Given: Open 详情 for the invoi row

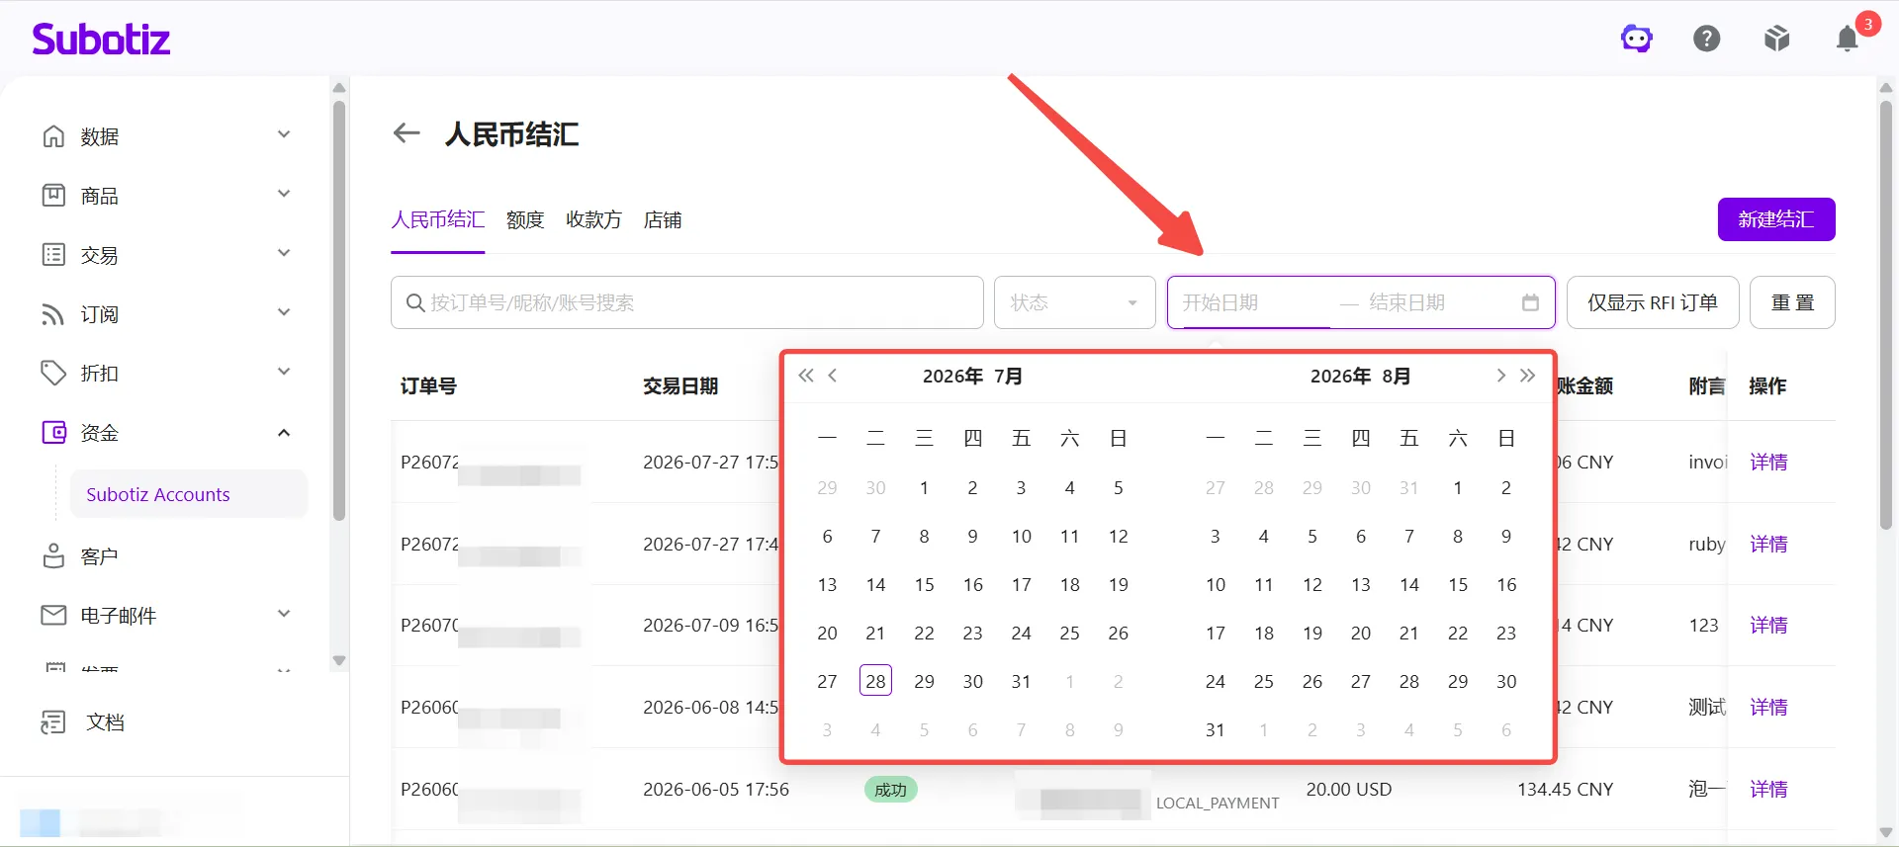Looking at the screenshot, I should (1768, 462).
